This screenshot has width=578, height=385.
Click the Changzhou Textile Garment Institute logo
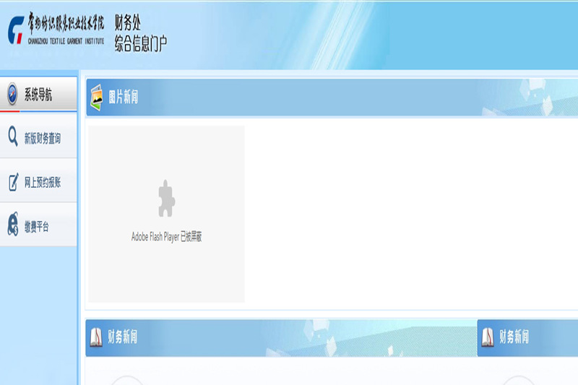point(56,29)
